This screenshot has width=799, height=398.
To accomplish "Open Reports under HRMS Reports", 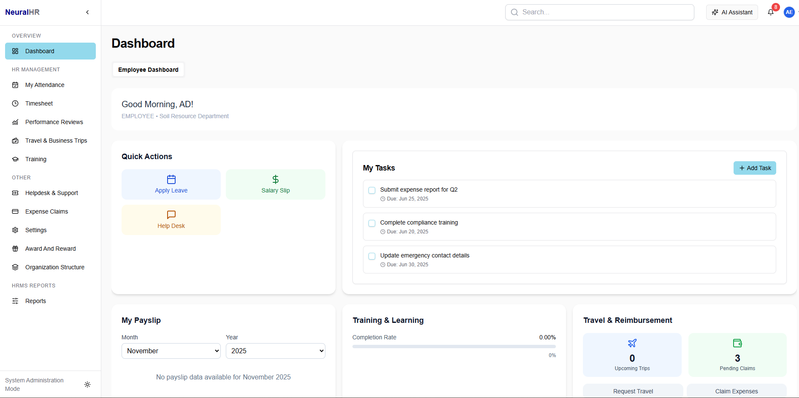I will [35, 301].
